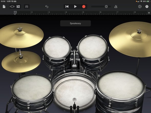
Task: Go to beginning of song
Action: pyautogui.click(x=67, y=7)
